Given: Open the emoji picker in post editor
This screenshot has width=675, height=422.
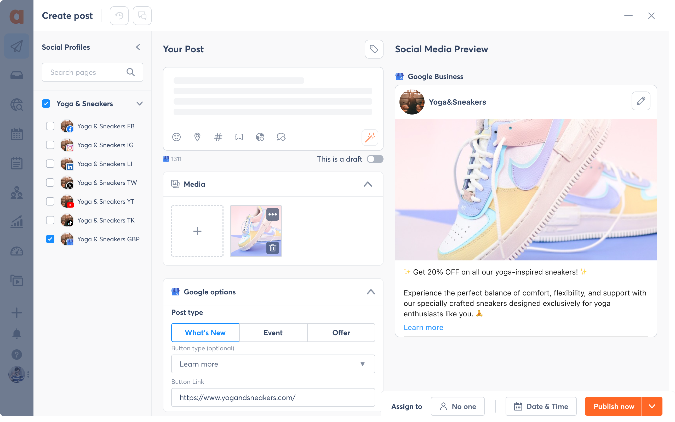Looking at the screenshot, I should (176, 137).
